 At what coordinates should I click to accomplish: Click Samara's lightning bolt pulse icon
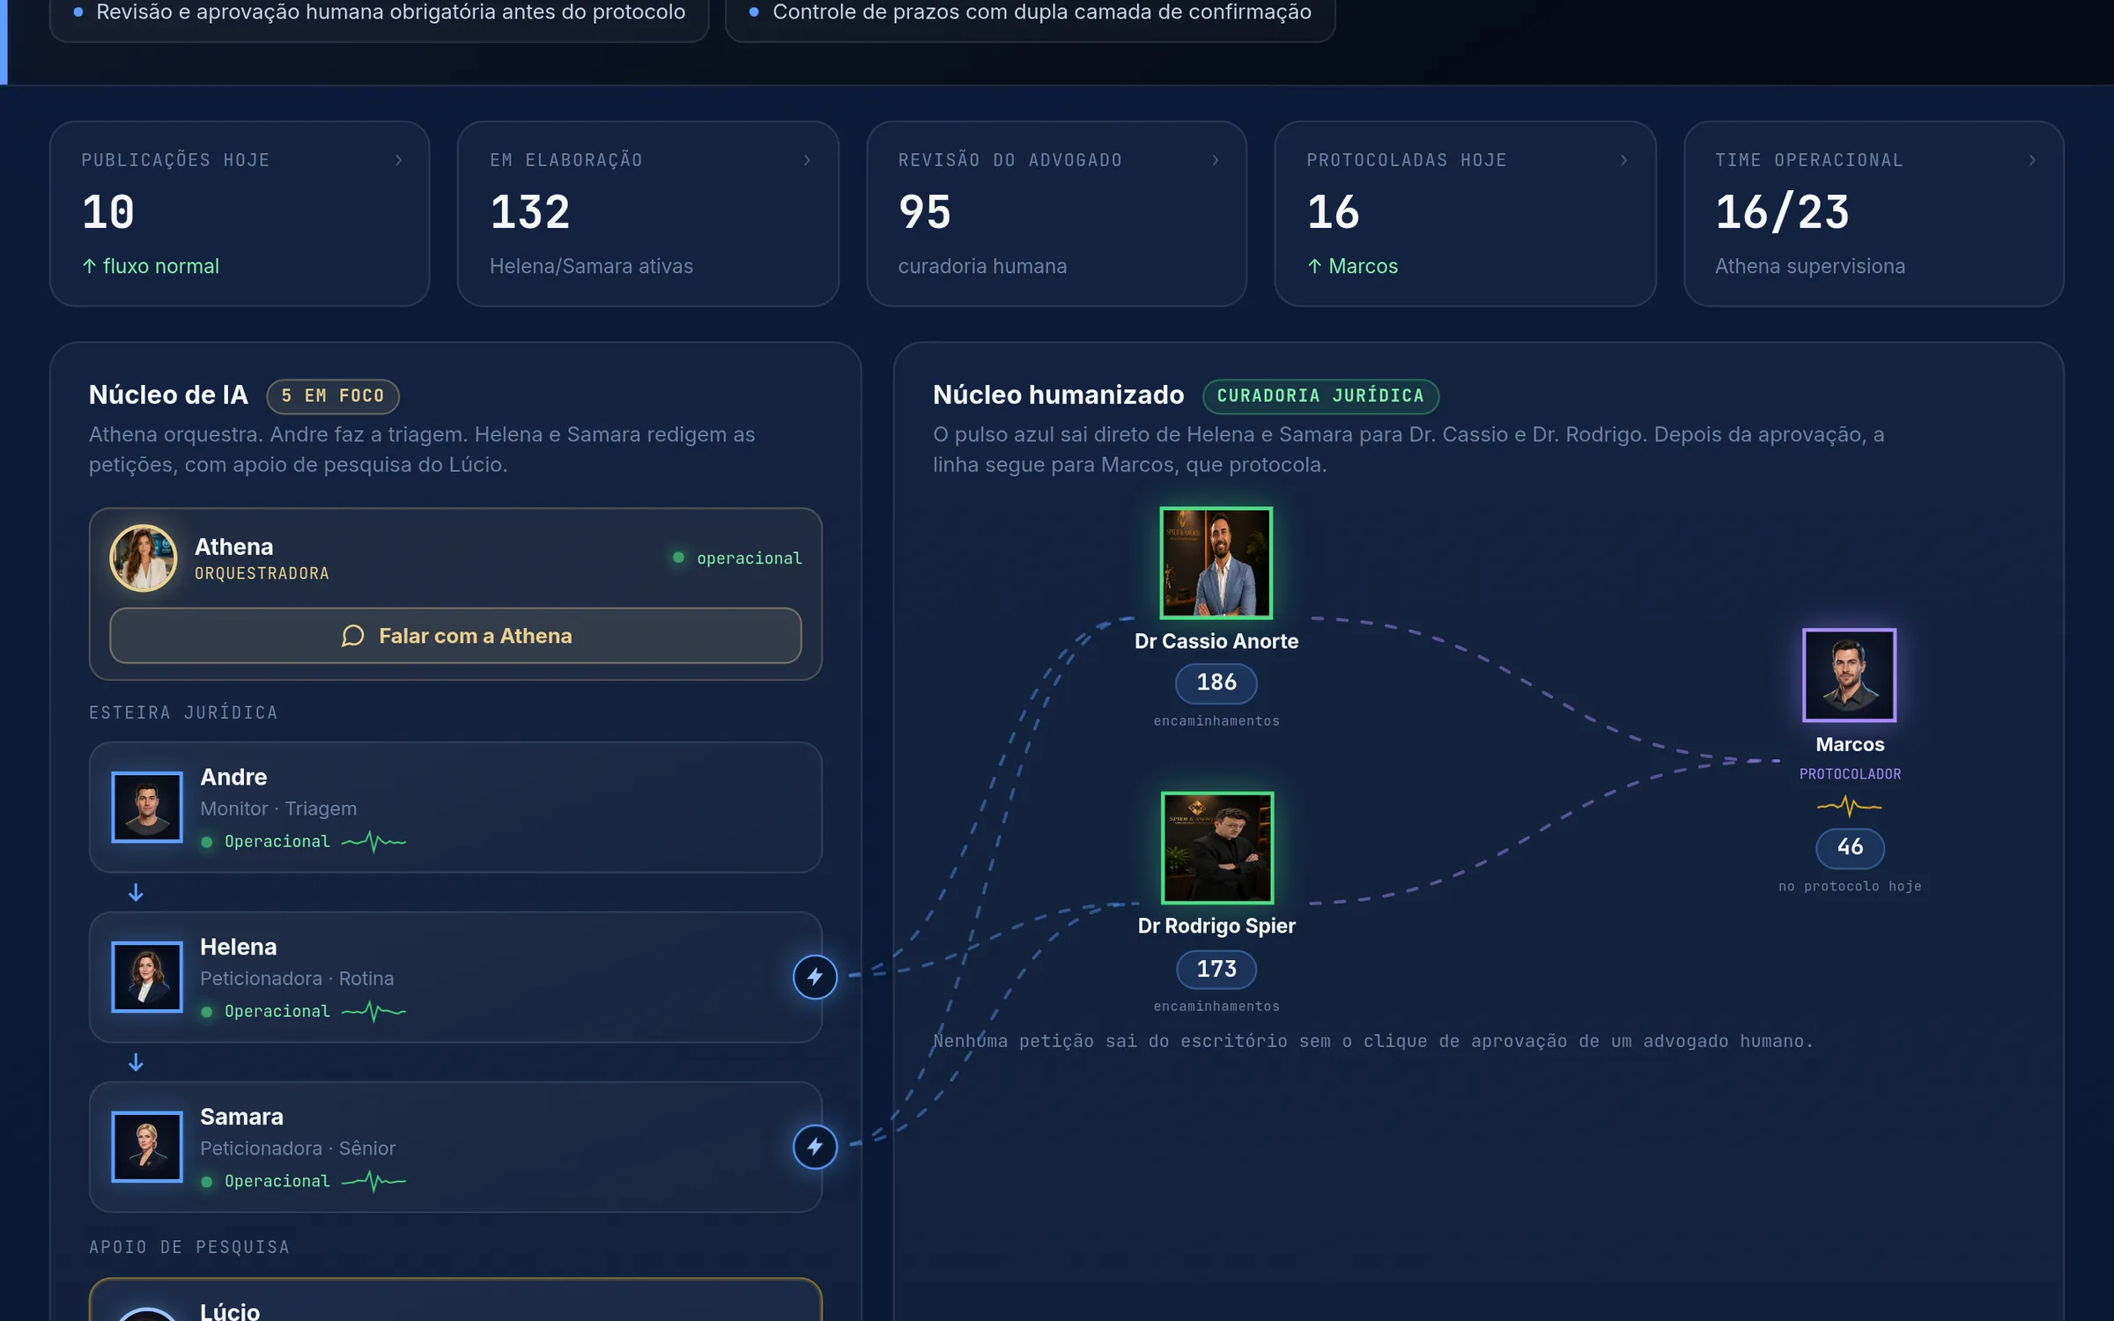click(815, 1147)
